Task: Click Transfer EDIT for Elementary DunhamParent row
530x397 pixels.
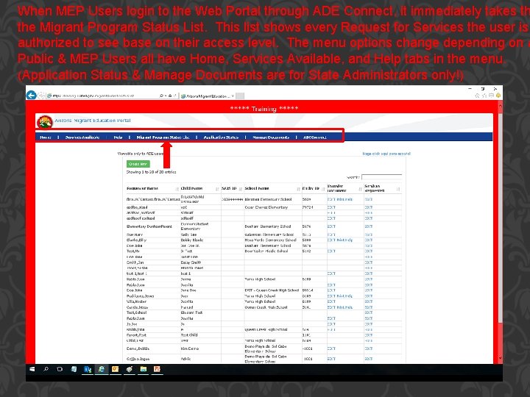Action: [331, 226]
